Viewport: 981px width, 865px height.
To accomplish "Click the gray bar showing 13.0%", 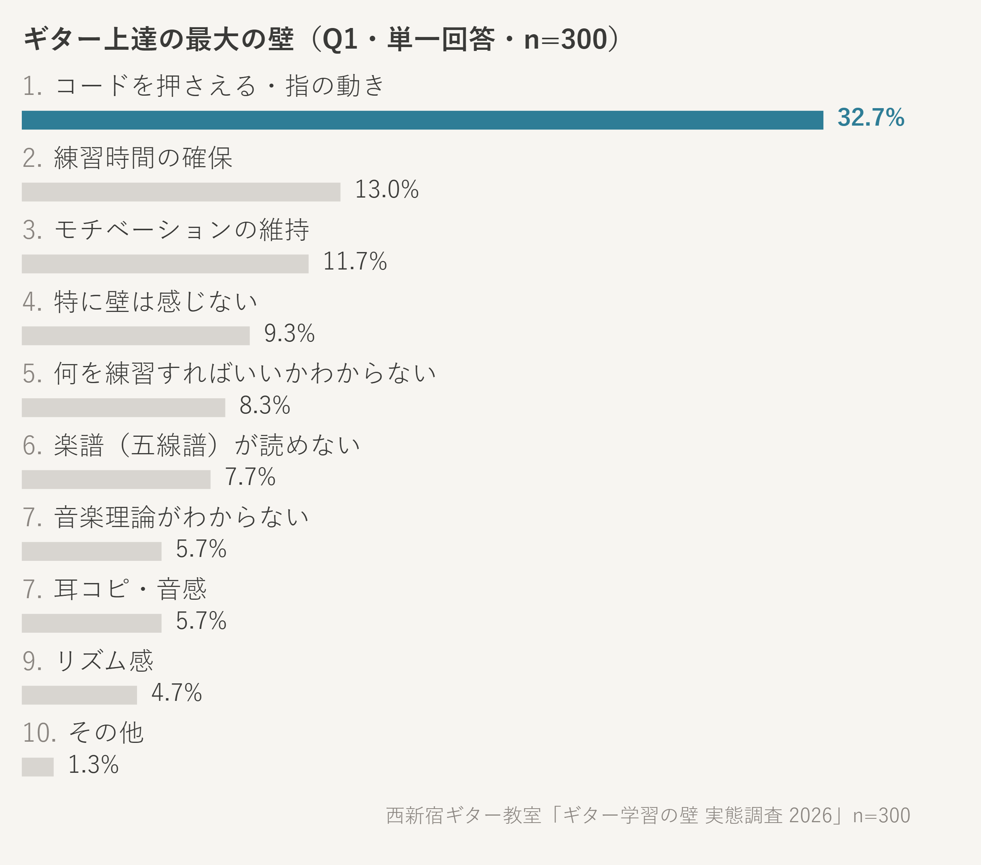I will tap(181, 192).
